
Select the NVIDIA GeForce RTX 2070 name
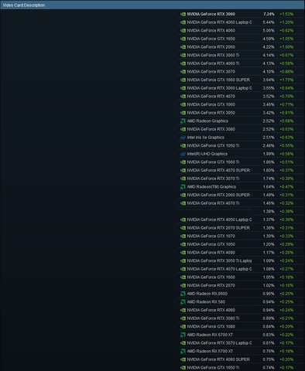point(211,285)
